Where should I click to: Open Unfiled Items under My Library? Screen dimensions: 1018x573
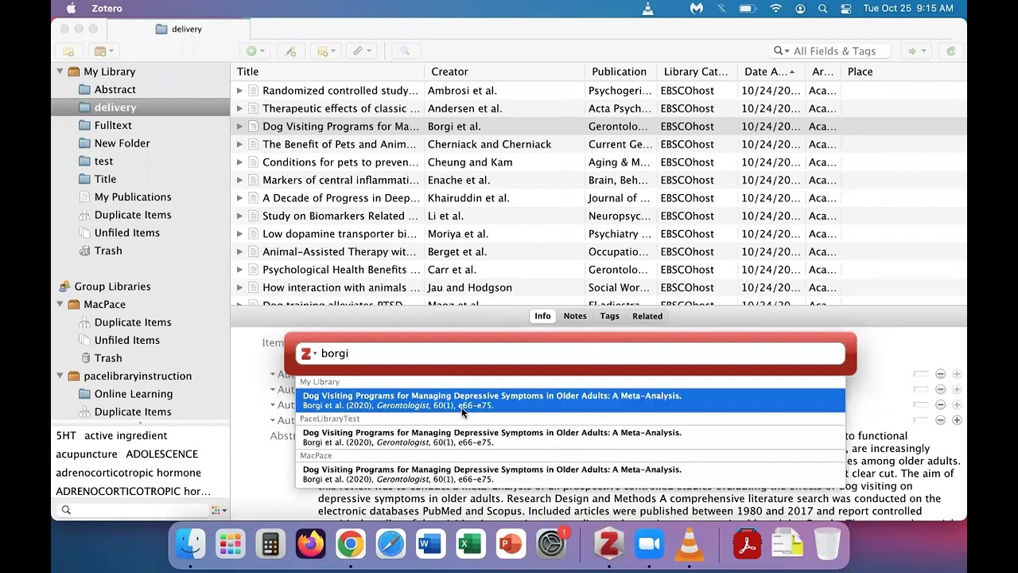(x=126, y=232)
